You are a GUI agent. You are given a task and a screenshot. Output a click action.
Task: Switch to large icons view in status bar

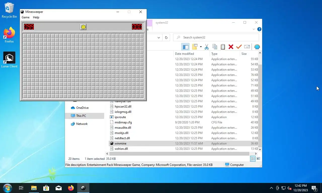[258, 159]
